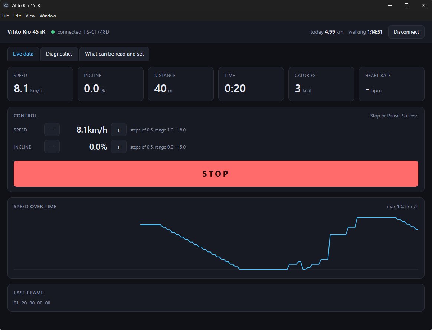Click the green connection status dot
This screenshot has height=330, width=432.
(x=53, y=32)
